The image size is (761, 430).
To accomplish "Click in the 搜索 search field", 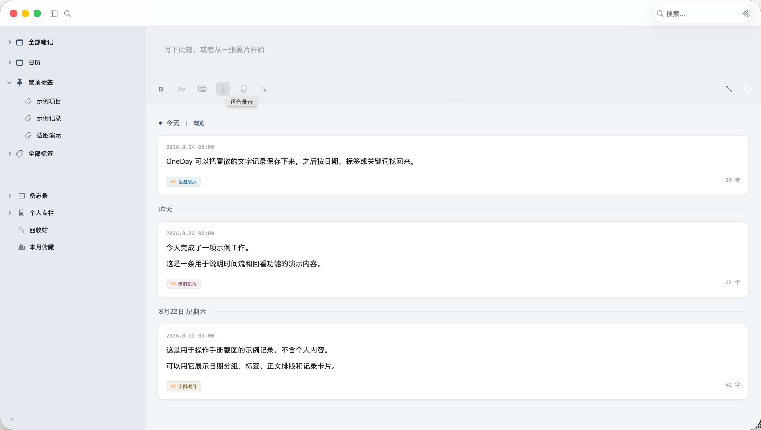I will pyautogui.click(x=703, y=14).
